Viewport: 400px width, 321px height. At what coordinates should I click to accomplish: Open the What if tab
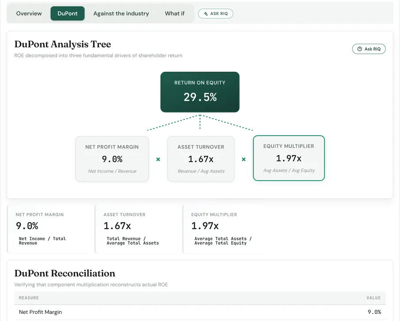click(x=174, y=14)
